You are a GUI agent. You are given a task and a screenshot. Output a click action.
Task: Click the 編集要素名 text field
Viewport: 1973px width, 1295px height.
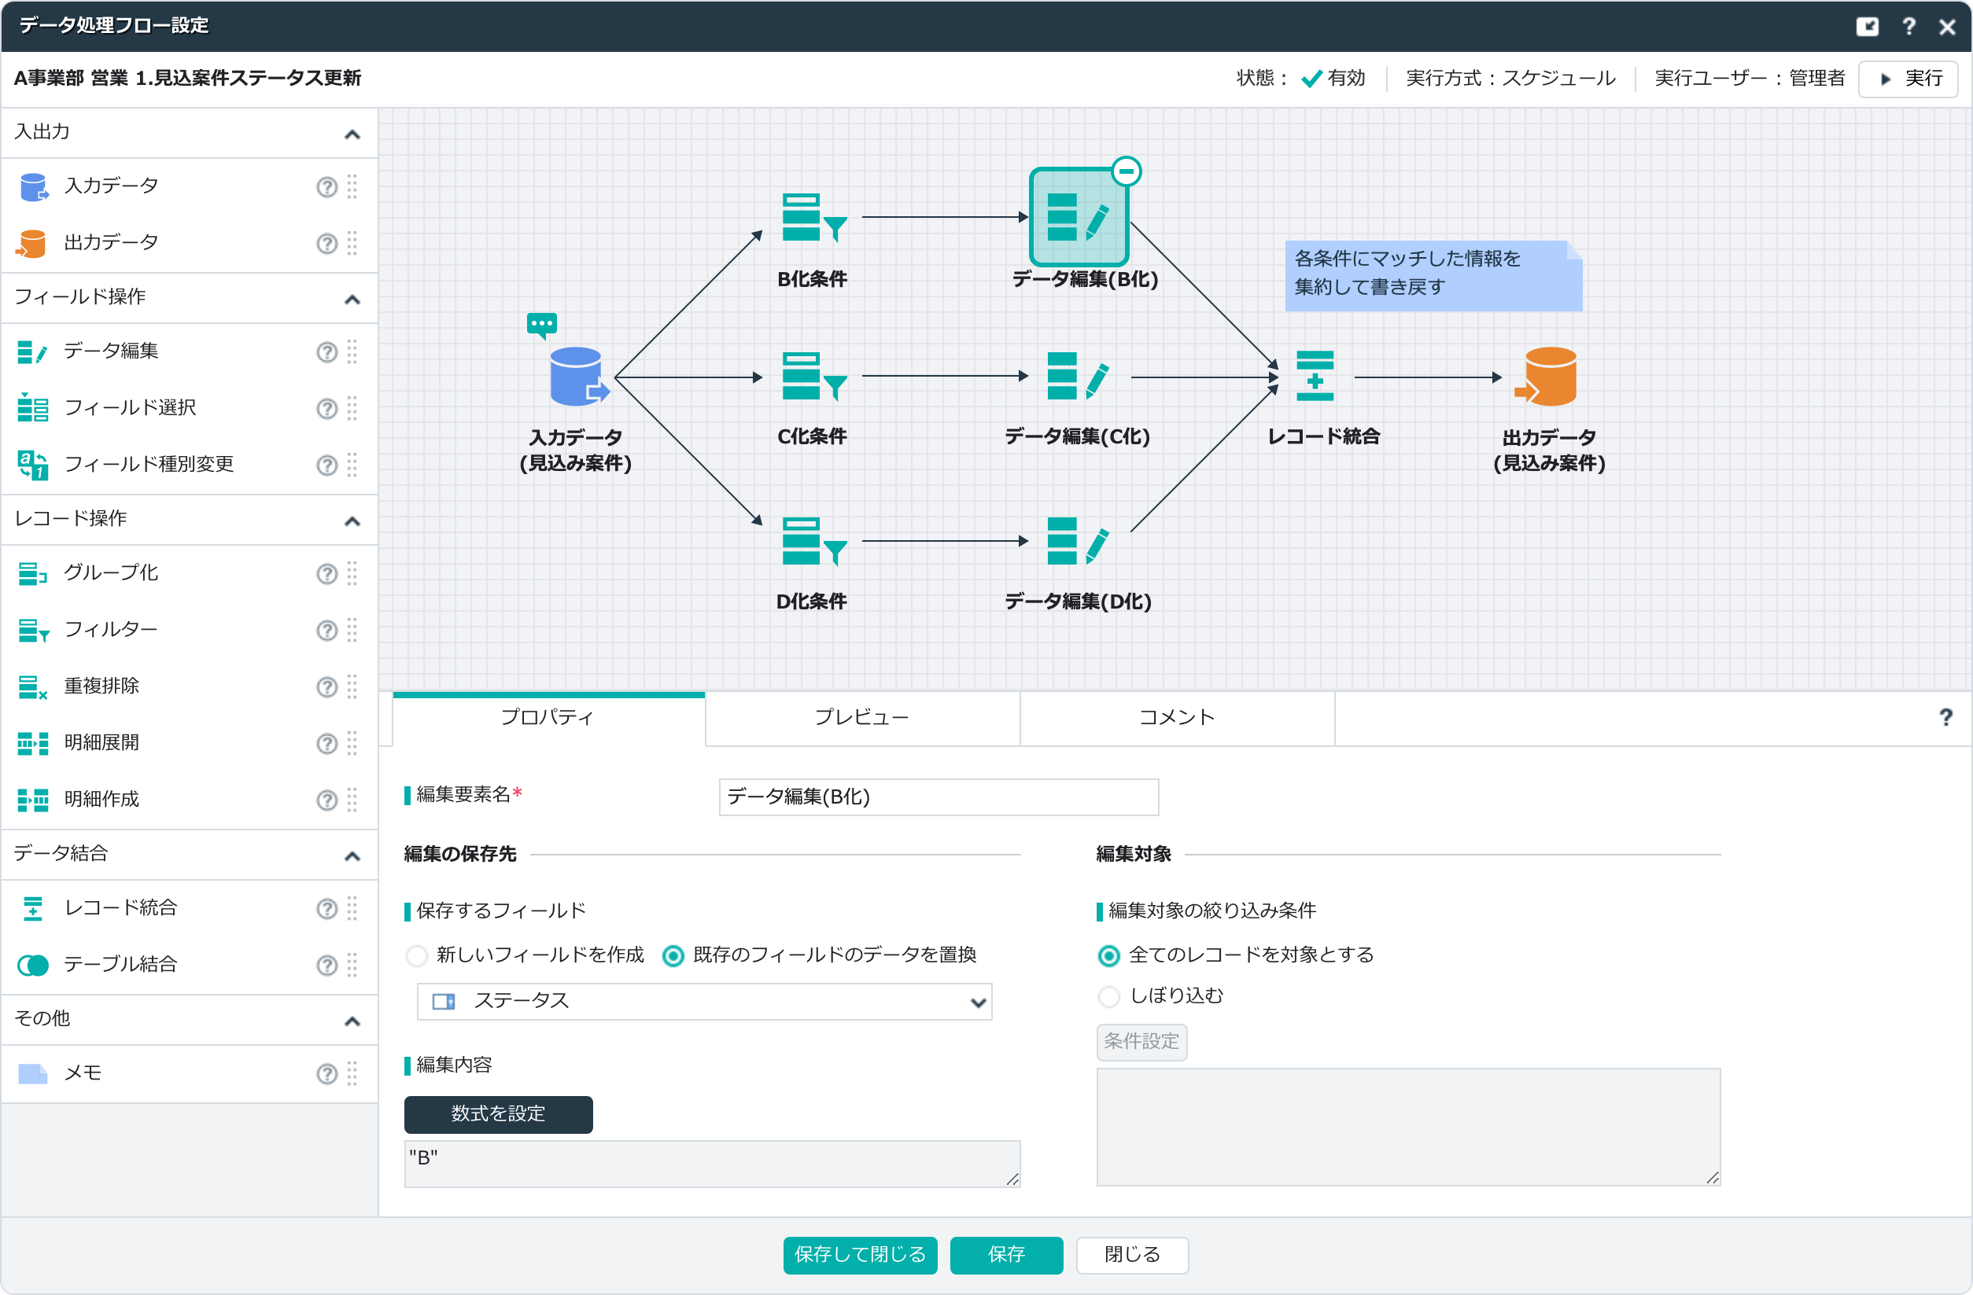tap(938, 797)
